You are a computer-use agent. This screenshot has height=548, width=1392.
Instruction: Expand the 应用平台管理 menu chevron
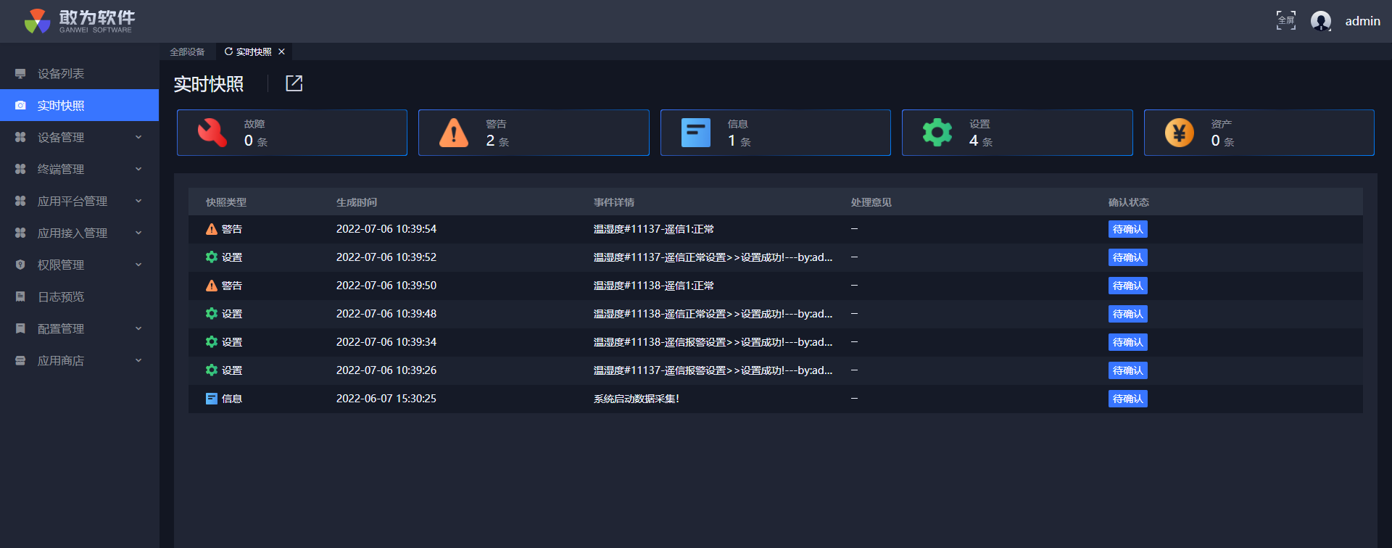(138, 201)
